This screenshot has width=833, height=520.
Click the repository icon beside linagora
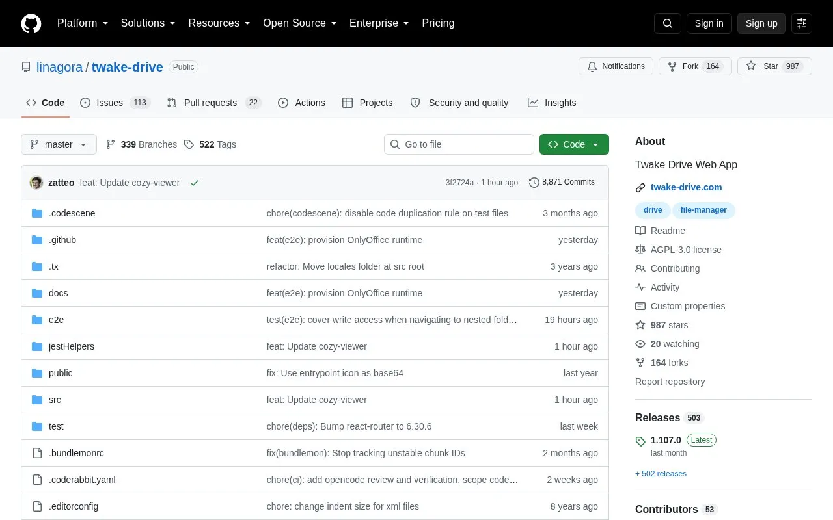point(26,67)
